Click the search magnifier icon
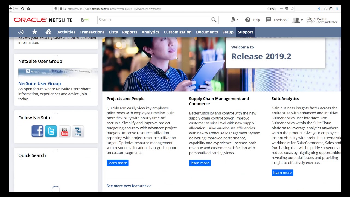The image size is (350, 197). click(214, 20)
